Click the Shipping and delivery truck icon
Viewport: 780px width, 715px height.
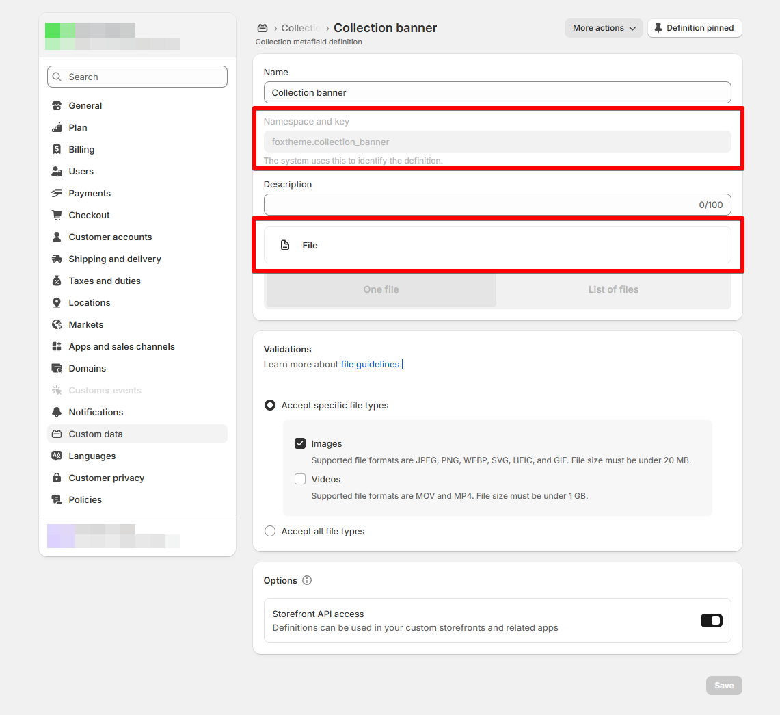(57, 259)
